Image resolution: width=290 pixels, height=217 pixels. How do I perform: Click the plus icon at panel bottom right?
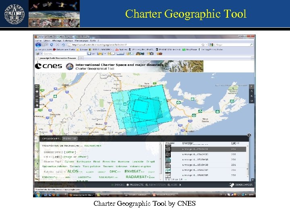tap(253, 180)
